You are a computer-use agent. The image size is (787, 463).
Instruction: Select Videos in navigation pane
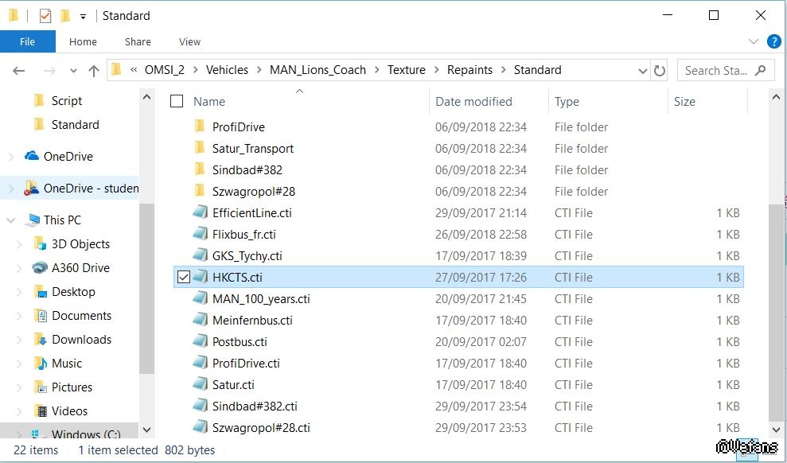(x=69, y=410)
